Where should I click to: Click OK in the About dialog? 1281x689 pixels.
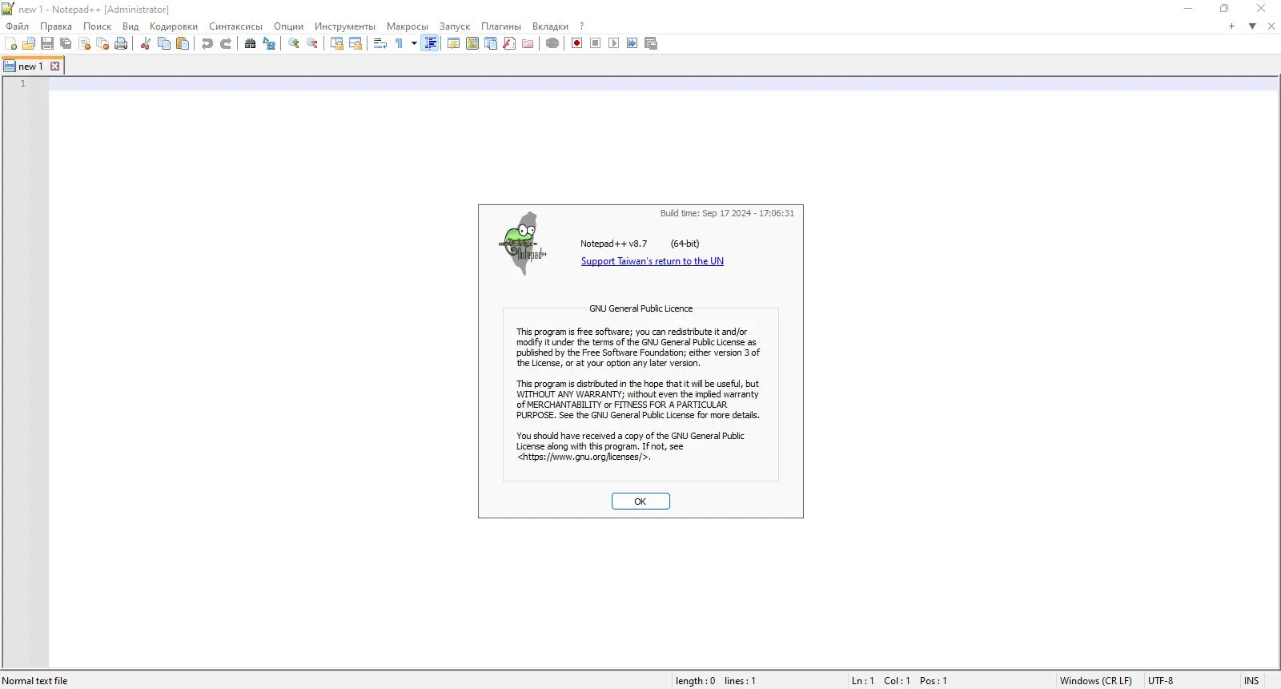[x=640, y=502]
